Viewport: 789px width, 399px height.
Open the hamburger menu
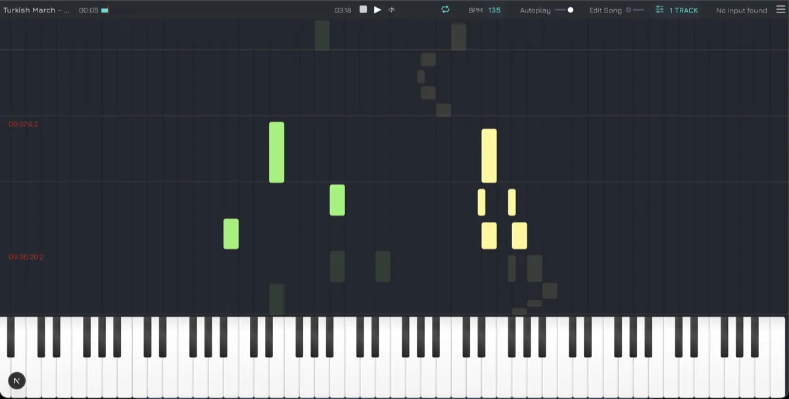click(x=780, y=10)
